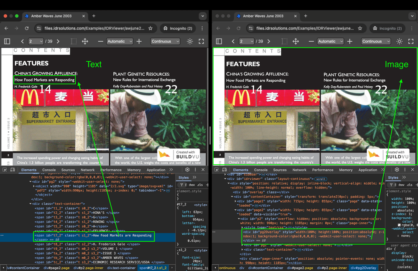Select div#page2.page breadcrumb in the left DevTools

56,268
